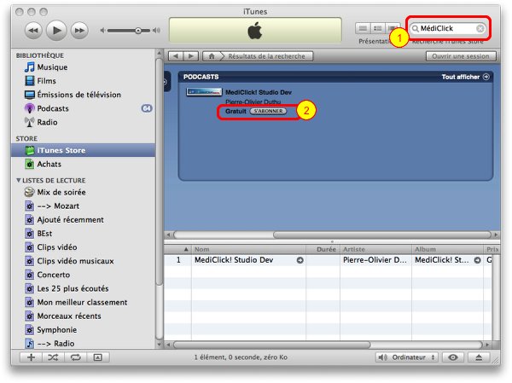Image resolution: width=512 pixels, height=383 pixels.
Task: Click the eject disc button
Action: [x=479, y=357]
